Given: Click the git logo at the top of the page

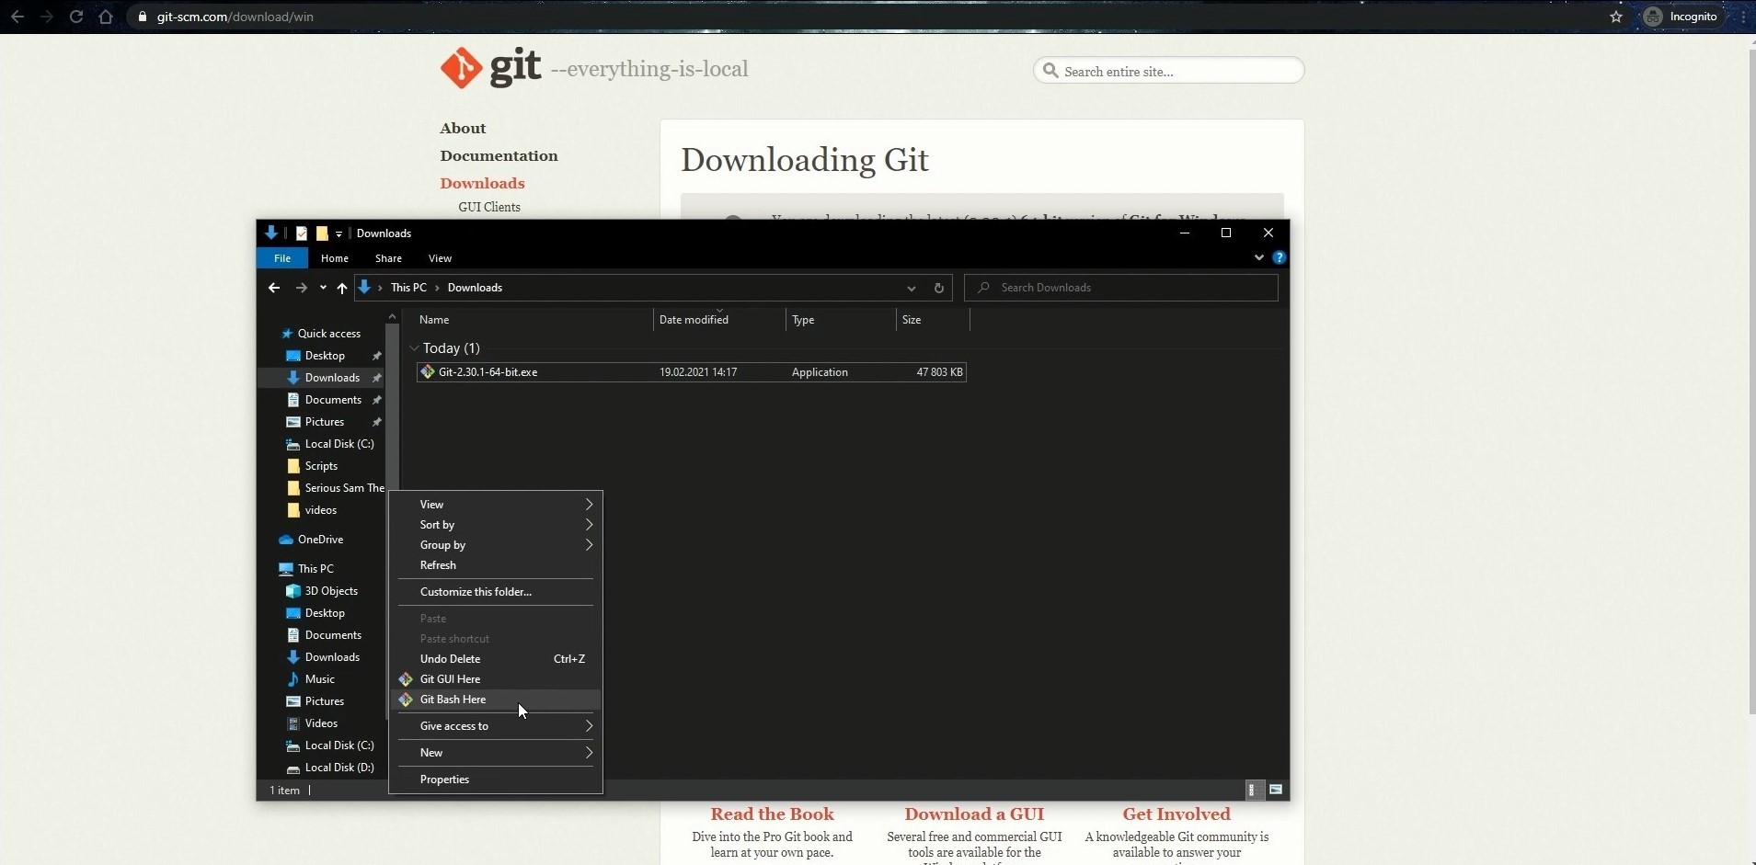Looking at the screenshot, I should coord(462,68).
